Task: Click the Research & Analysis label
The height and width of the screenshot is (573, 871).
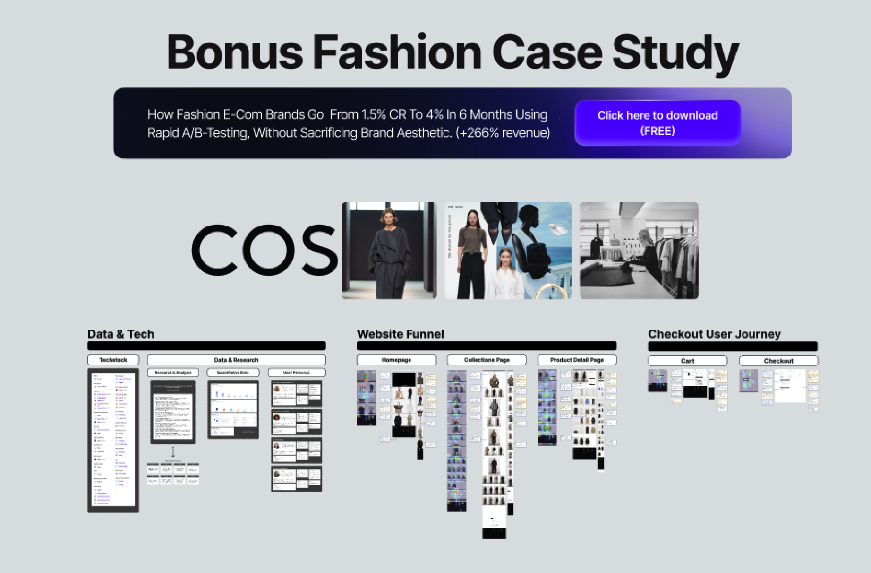Action: pos(173,373)
